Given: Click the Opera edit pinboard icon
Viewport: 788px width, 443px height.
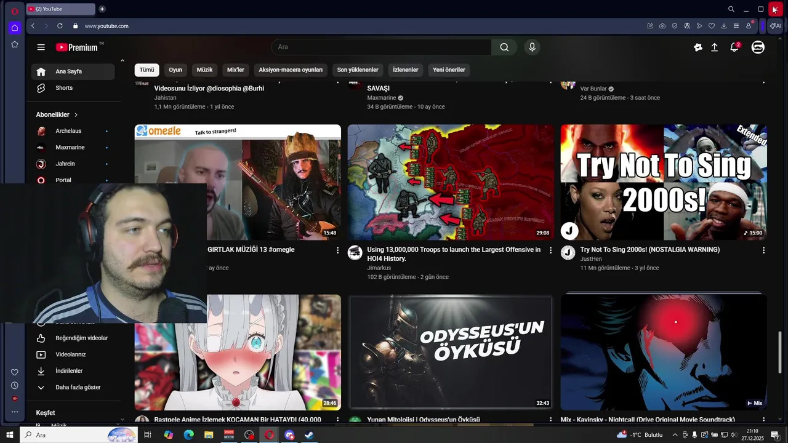Looking at the screenshot, I should [649, 26].
